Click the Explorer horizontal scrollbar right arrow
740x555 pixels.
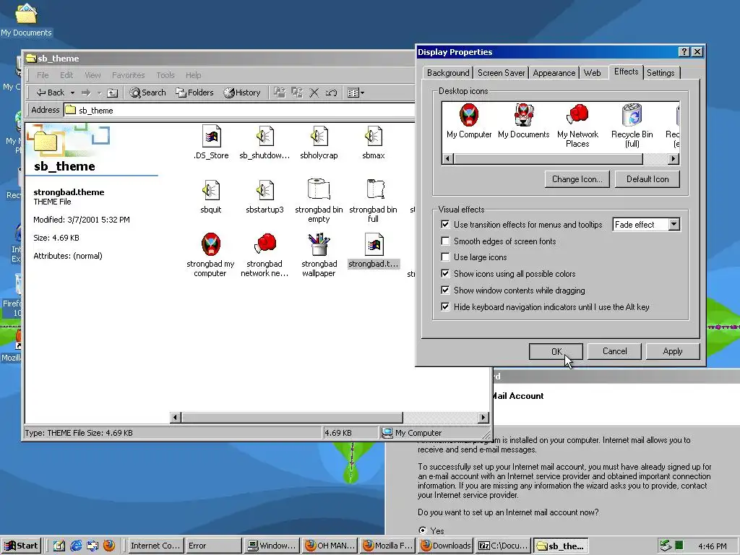[483, 417]
